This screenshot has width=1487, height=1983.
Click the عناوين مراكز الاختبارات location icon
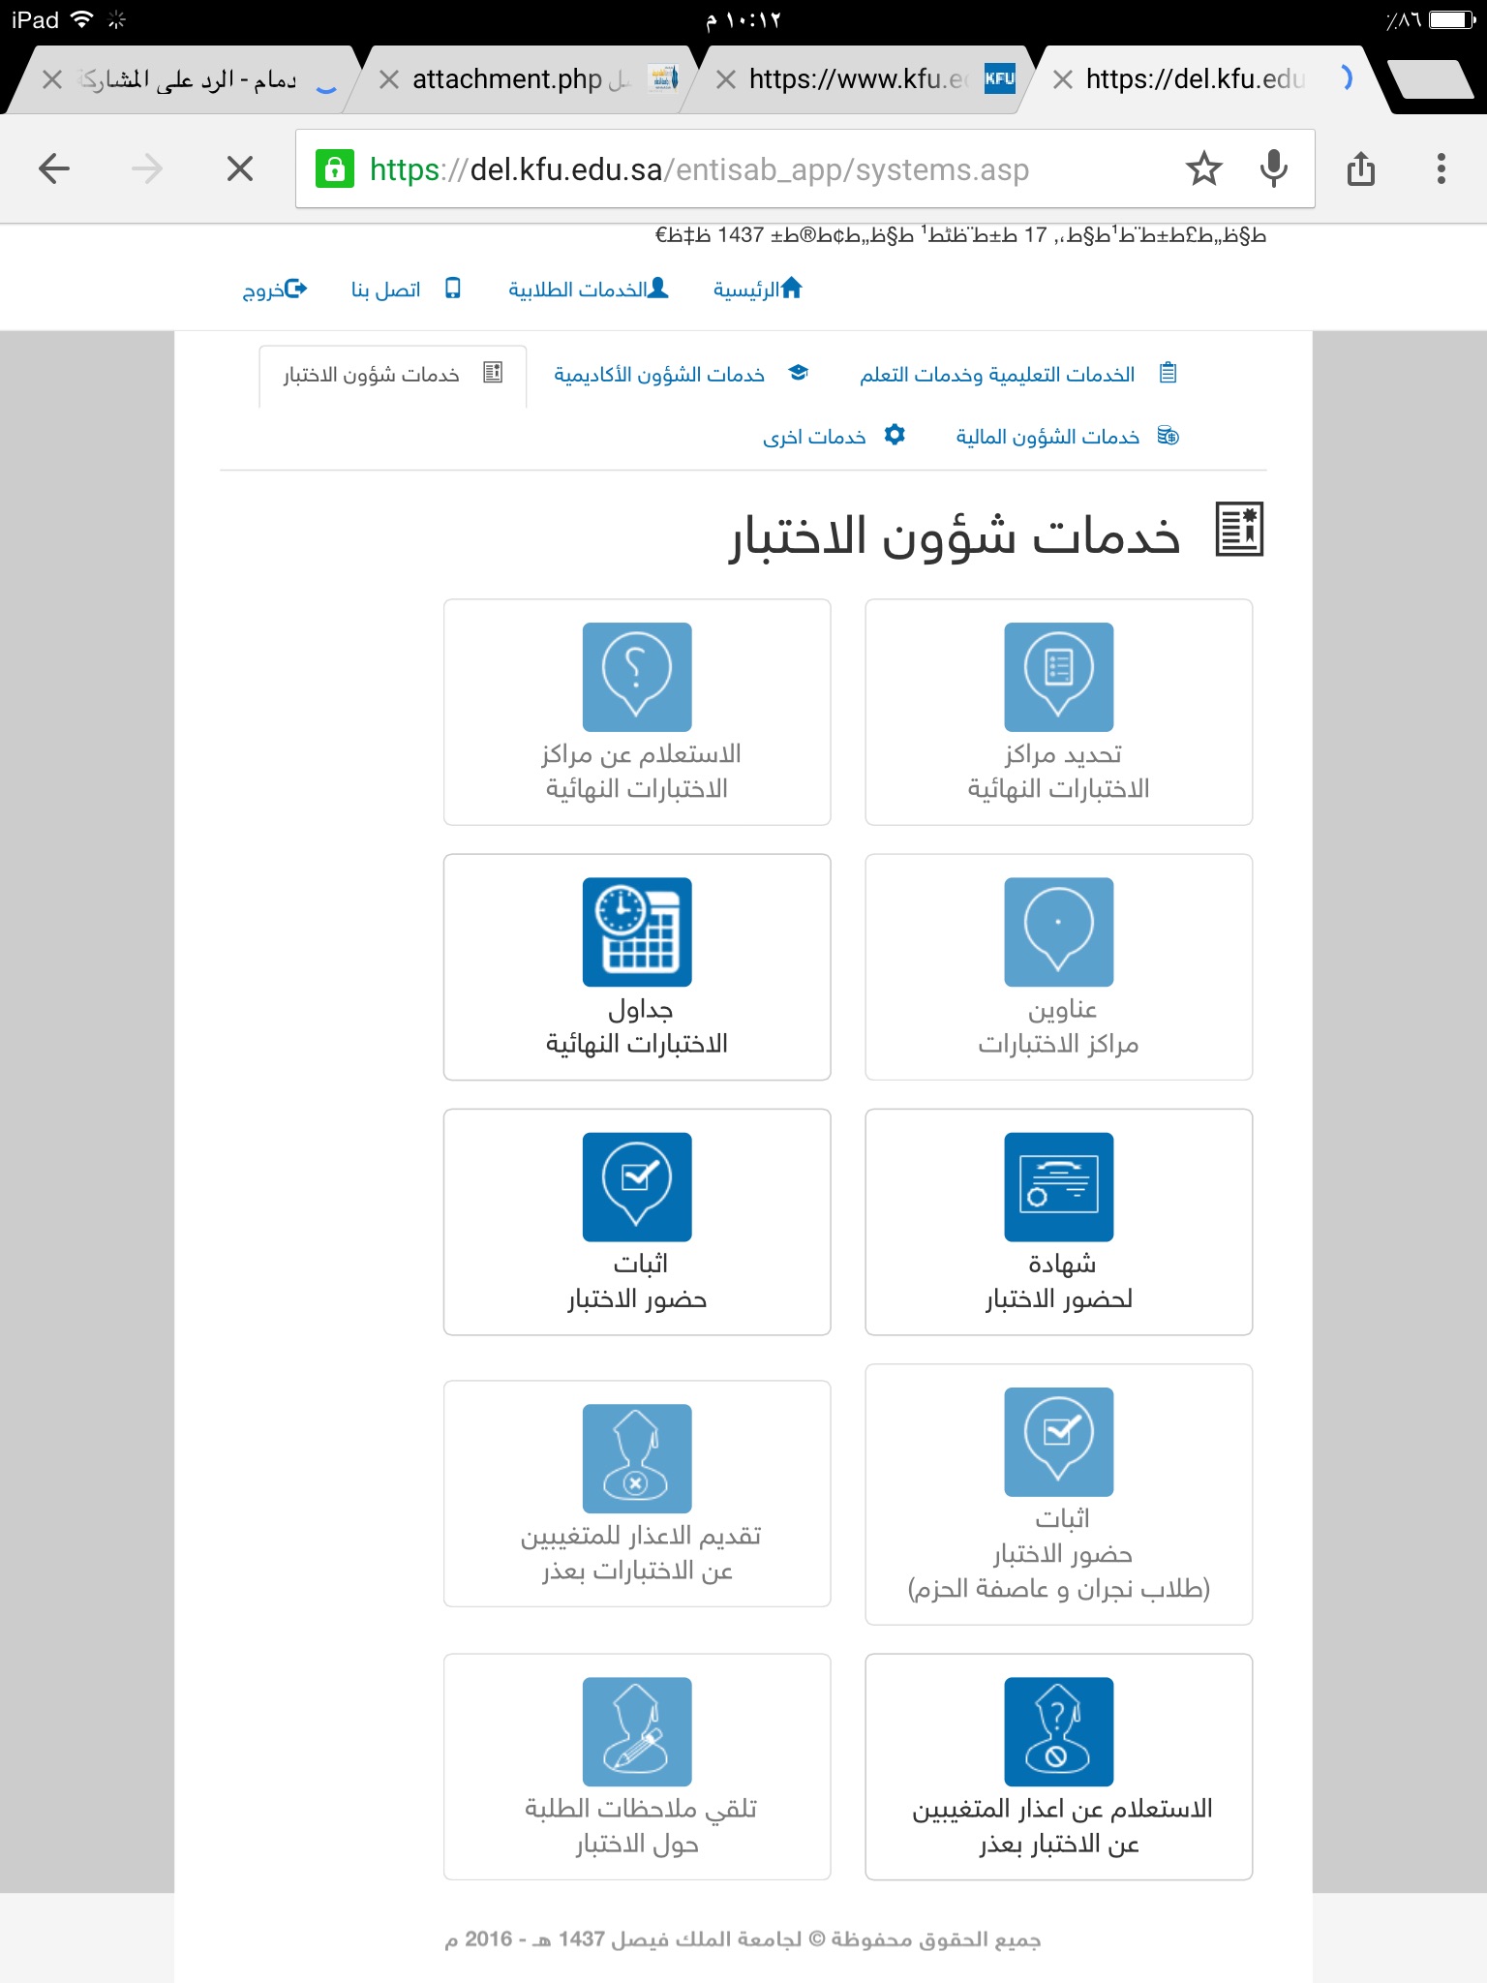coord(1059,932)
